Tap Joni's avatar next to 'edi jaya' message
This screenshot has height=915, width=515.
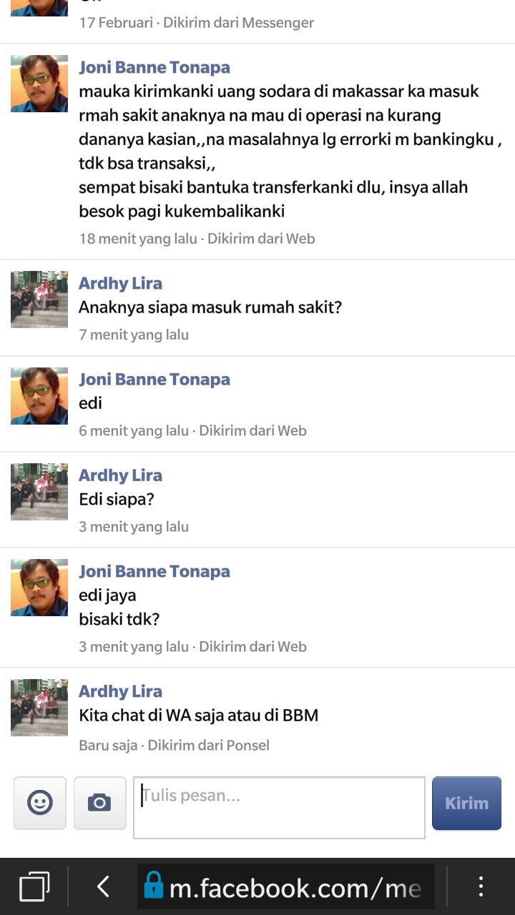pos(39,588)
